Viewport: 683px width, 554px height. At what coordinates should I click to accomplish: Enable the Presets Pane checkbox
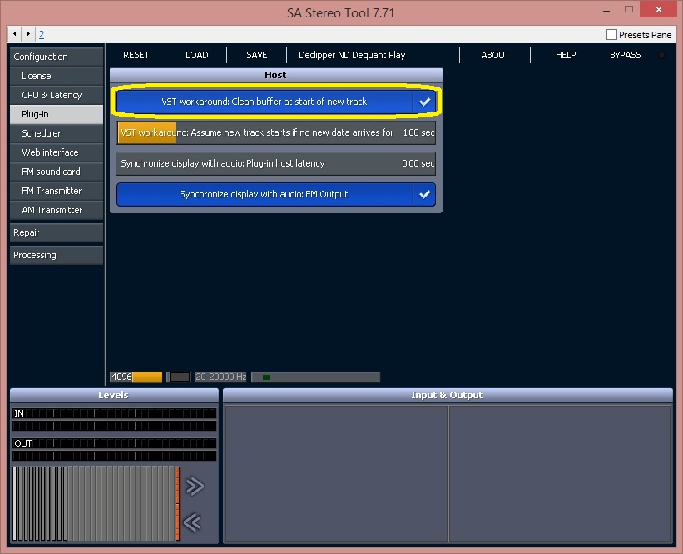[x=611, y=34]
